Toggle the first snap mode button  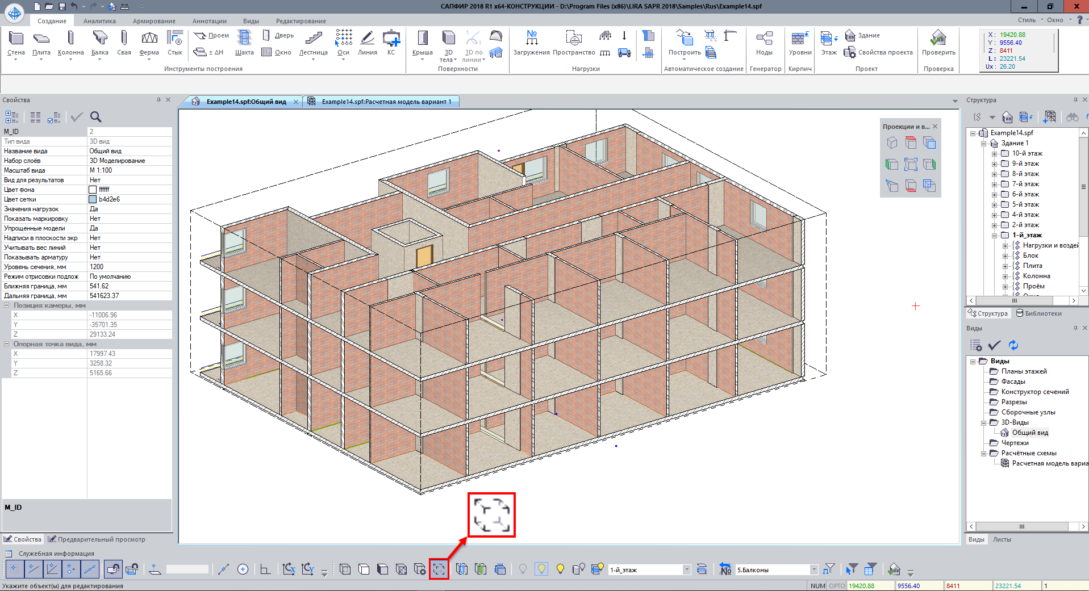pos(14,569)
